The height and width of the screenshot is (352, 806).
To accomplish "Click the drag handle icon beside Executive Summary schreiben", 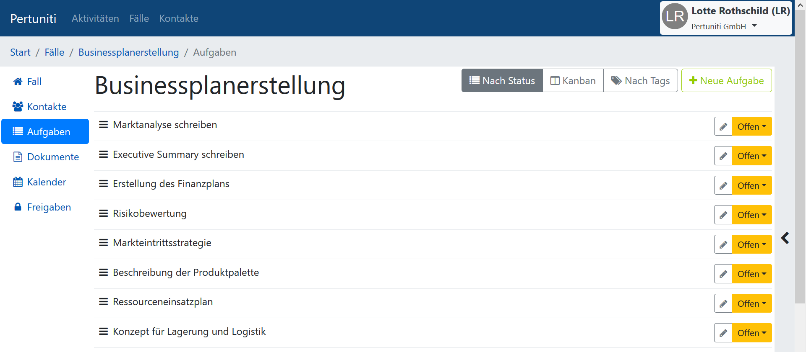I will click(x=103, y=154).
